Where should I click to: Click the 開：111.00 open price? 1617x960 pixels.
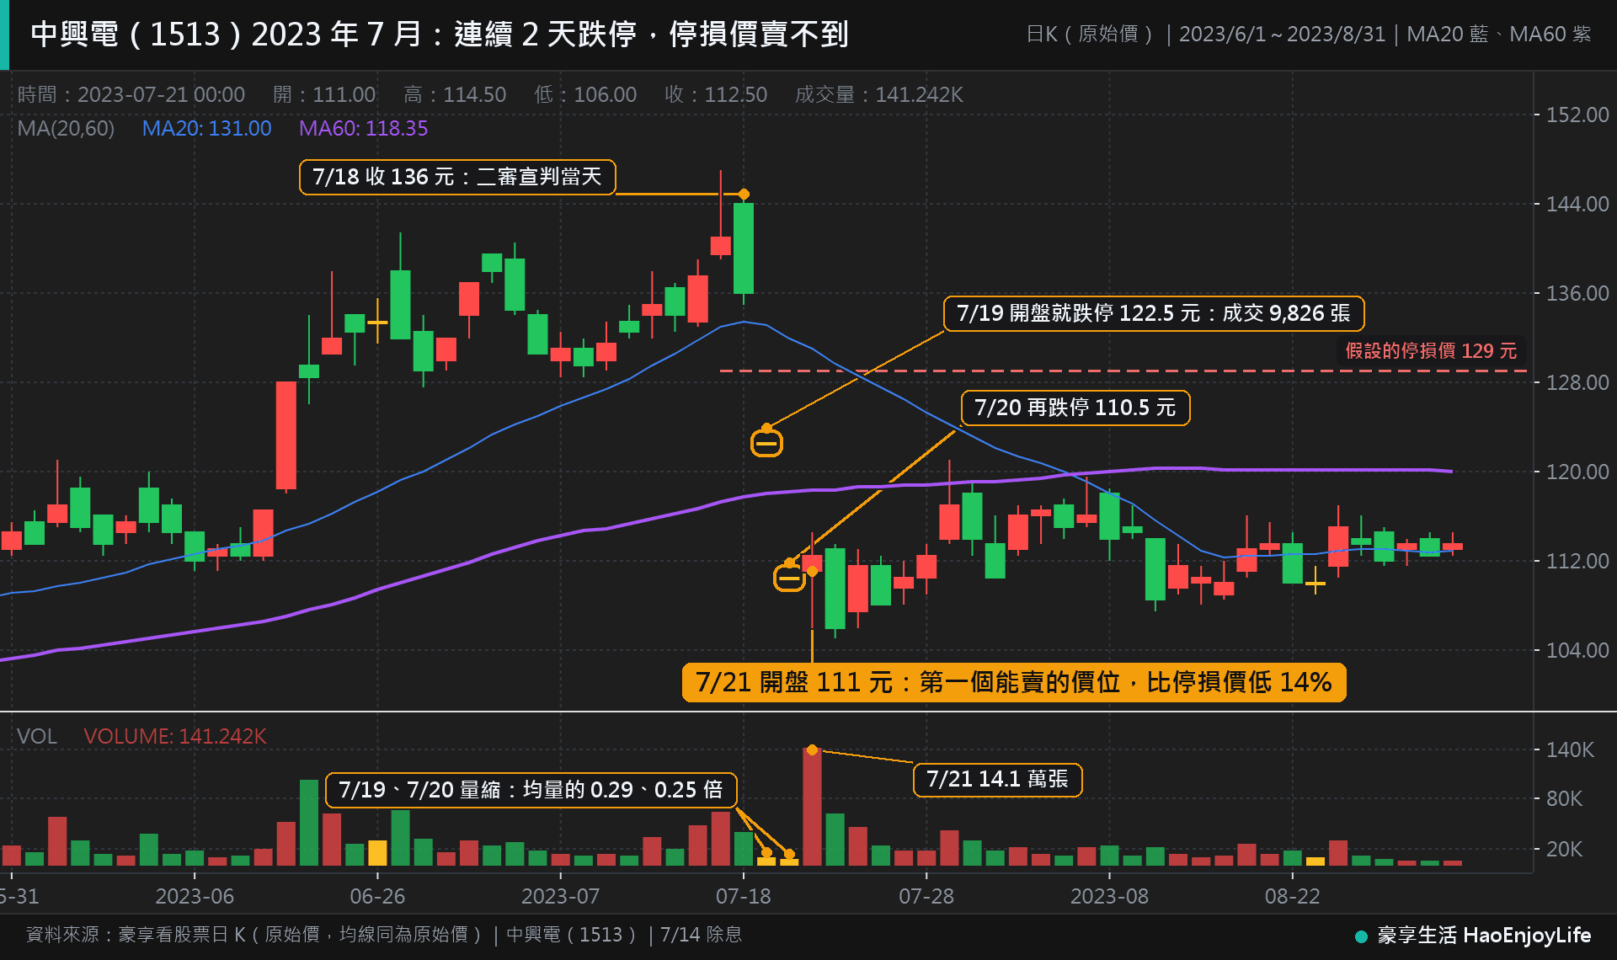point(324,94)
